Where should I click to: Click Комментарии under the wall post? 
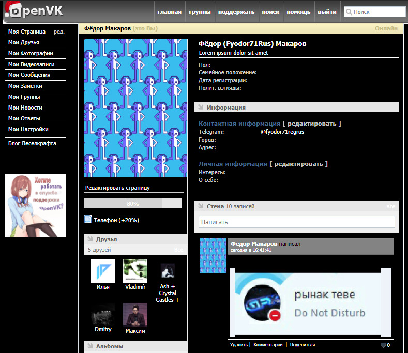coord(268,345)
